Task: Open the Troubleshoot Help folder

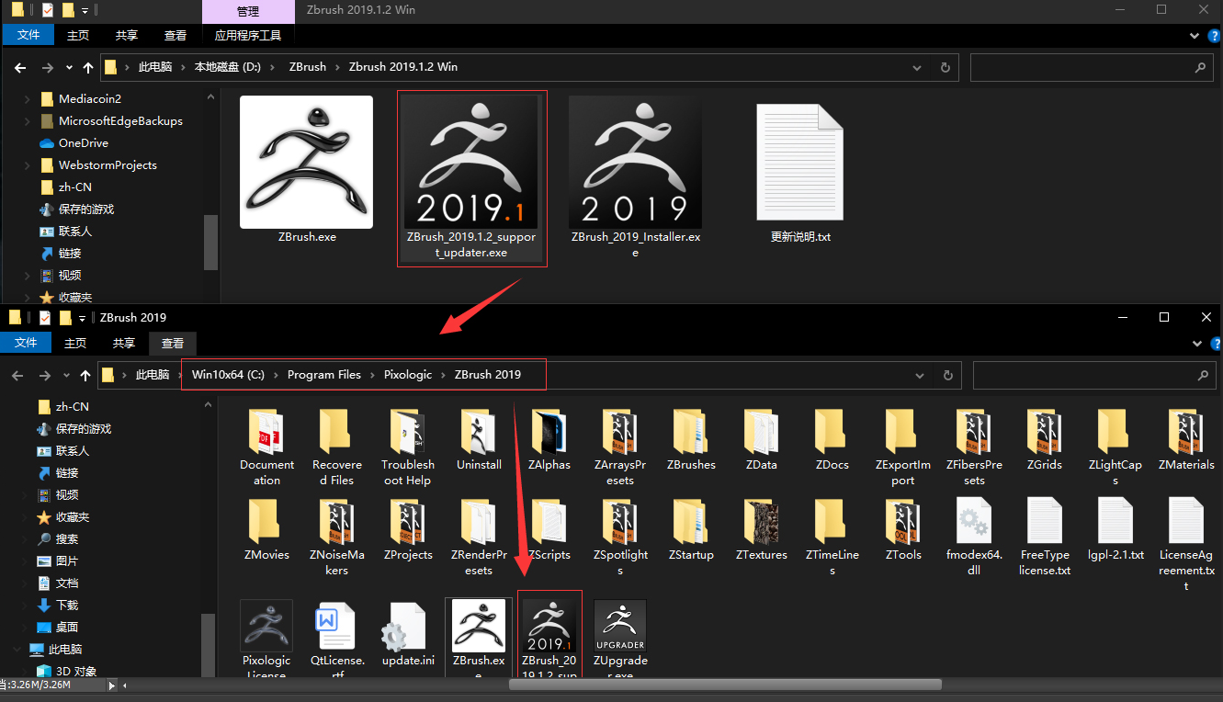Action: click(407, 434)
